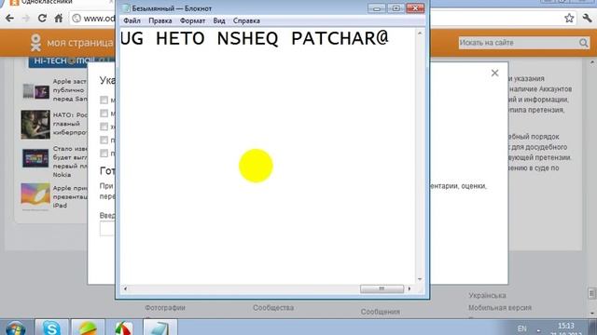Open the Фотографии footer link
Image resolution: width=597 pixels, height=335 pixels.
[165, 308]
